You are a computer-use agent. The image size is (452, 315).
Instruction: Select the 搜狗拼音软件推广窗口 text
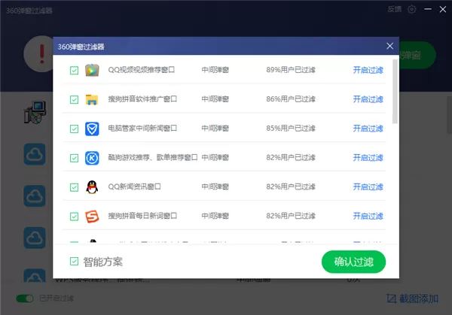(x=142, y=99)
